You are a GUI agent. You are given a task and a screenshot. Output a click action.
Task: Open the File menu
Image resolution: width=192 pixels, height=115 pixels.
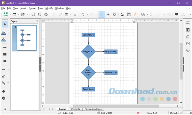(3, 8)
